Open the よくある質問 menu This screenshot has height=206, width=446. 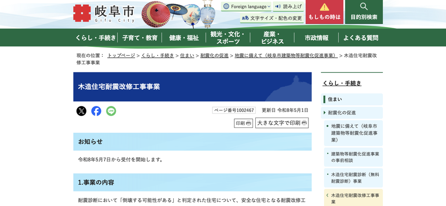[x=361, y=38]
